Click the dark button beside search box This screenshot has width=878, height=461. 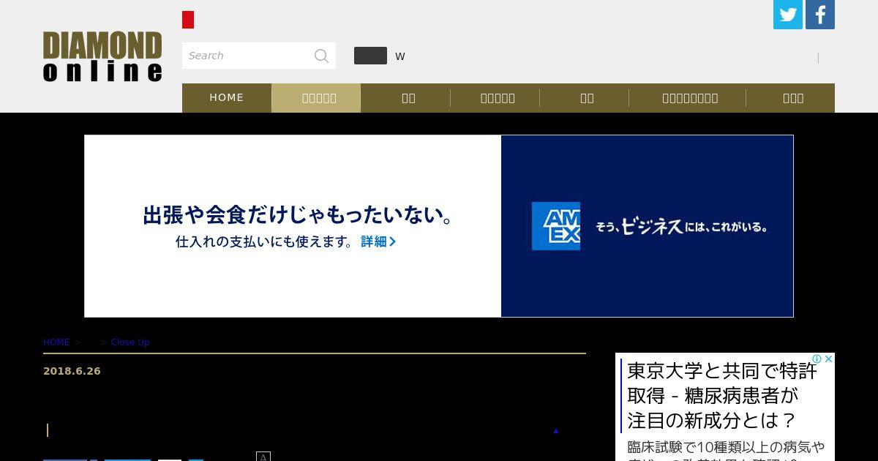pyautogui.click(x=370, y=56)
